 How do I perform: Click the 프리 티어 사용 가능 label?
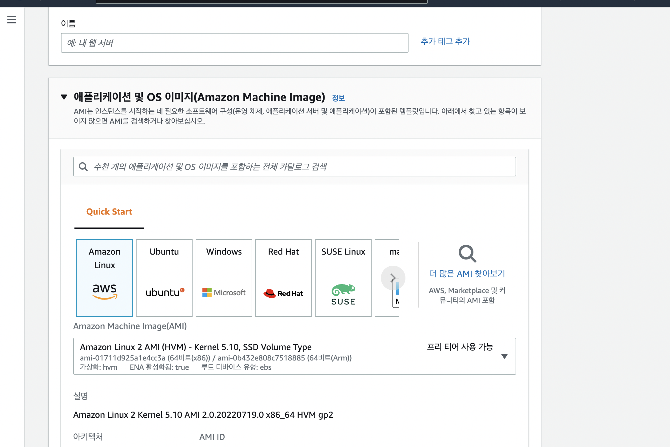460,347
